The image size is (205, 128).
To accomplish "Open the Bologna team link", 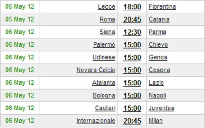I will tap(104, 95).
